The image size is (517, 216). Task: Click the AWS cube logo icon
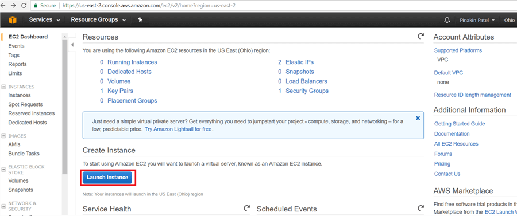click(x=12, y=20)
